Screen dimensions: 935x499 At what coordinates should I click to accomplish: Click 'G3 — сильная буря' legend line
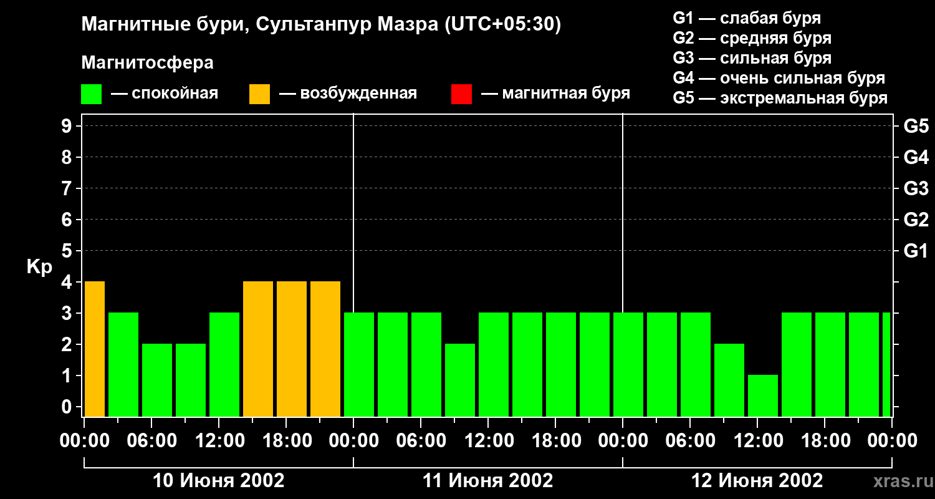point(752,58)
